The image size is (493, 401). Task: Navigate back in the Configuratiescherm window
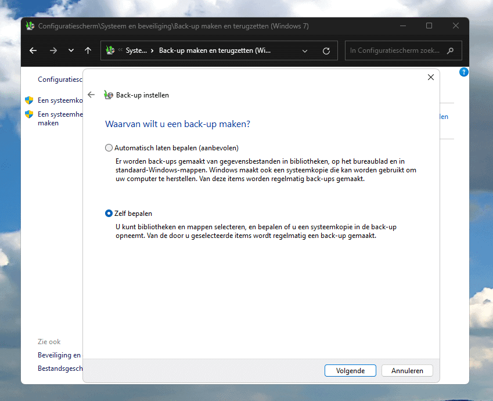(33, 51)
